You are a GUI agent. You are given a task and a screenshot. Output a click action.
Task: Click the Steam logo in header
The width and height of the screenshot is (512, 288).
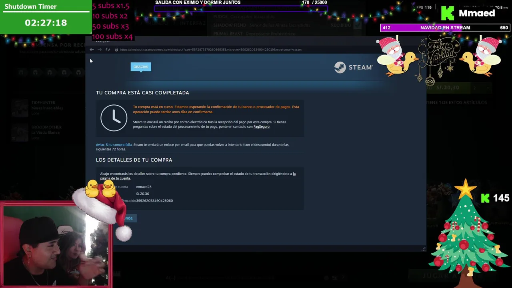coord(353,67)
